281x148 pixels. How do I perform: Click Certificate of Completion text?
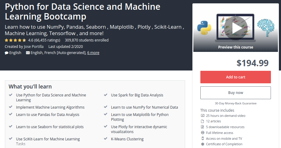click(224, 144)
